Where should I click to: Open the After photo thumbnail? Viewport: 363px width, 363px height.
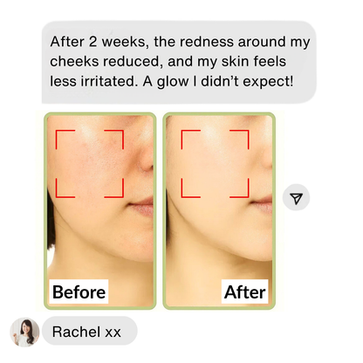pos(219,210)
